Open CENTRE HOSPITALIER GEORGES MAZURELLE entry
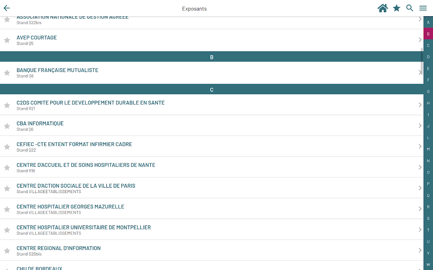The height and width of the screenshot is (270, 433). tap(212, 209)
